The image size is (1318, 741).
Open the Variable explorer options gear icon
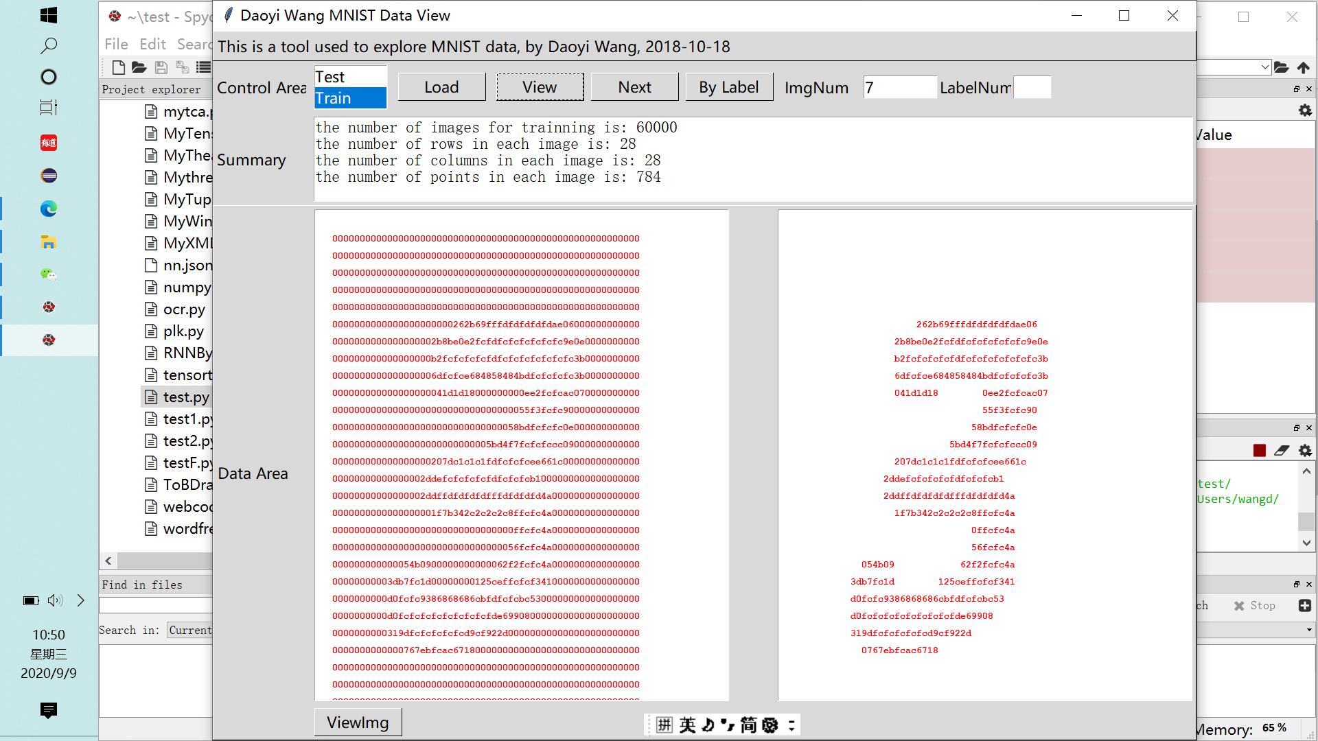(x=1305, y=110)
